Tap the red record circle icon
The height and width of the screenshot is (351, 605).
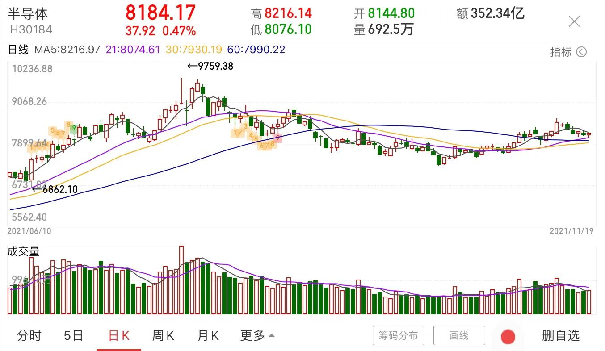point(508,337)
